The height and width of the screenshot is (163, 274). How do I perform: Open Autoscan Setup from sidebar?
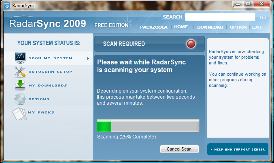pos(48,72)
